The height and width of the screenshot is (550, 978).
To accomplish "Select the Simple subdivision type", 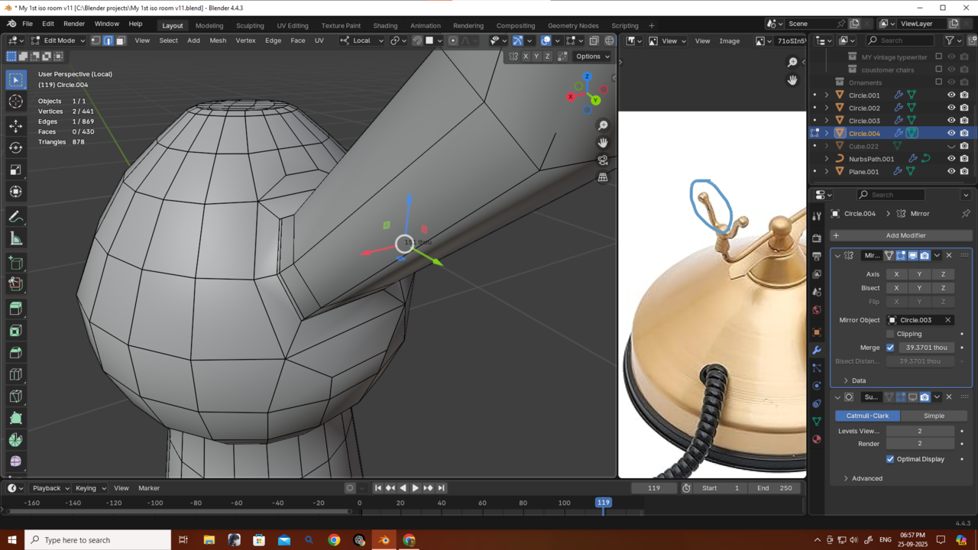I will tap(934, 416).
